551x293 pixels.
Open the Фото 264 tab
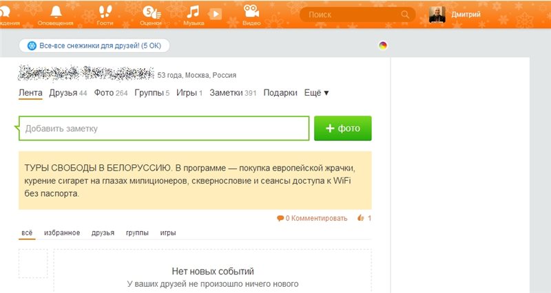pos(111,93)
